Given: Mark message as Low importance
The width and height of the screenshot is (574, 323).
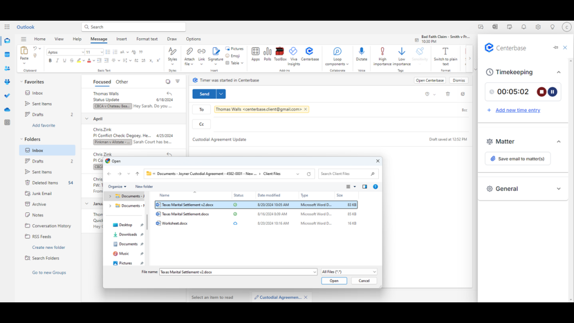Looking at the screenshot, I should click(x=401, y=57).
